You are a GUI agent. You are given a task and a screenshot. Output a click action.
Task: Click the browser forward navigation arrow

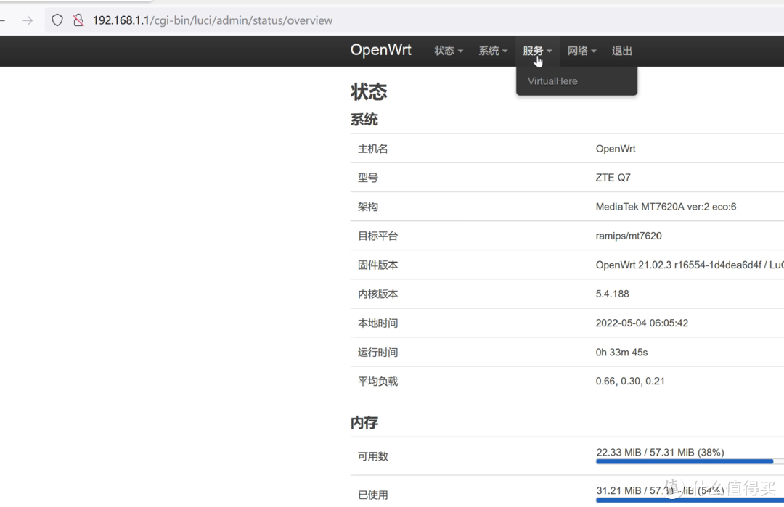point(27,20)
